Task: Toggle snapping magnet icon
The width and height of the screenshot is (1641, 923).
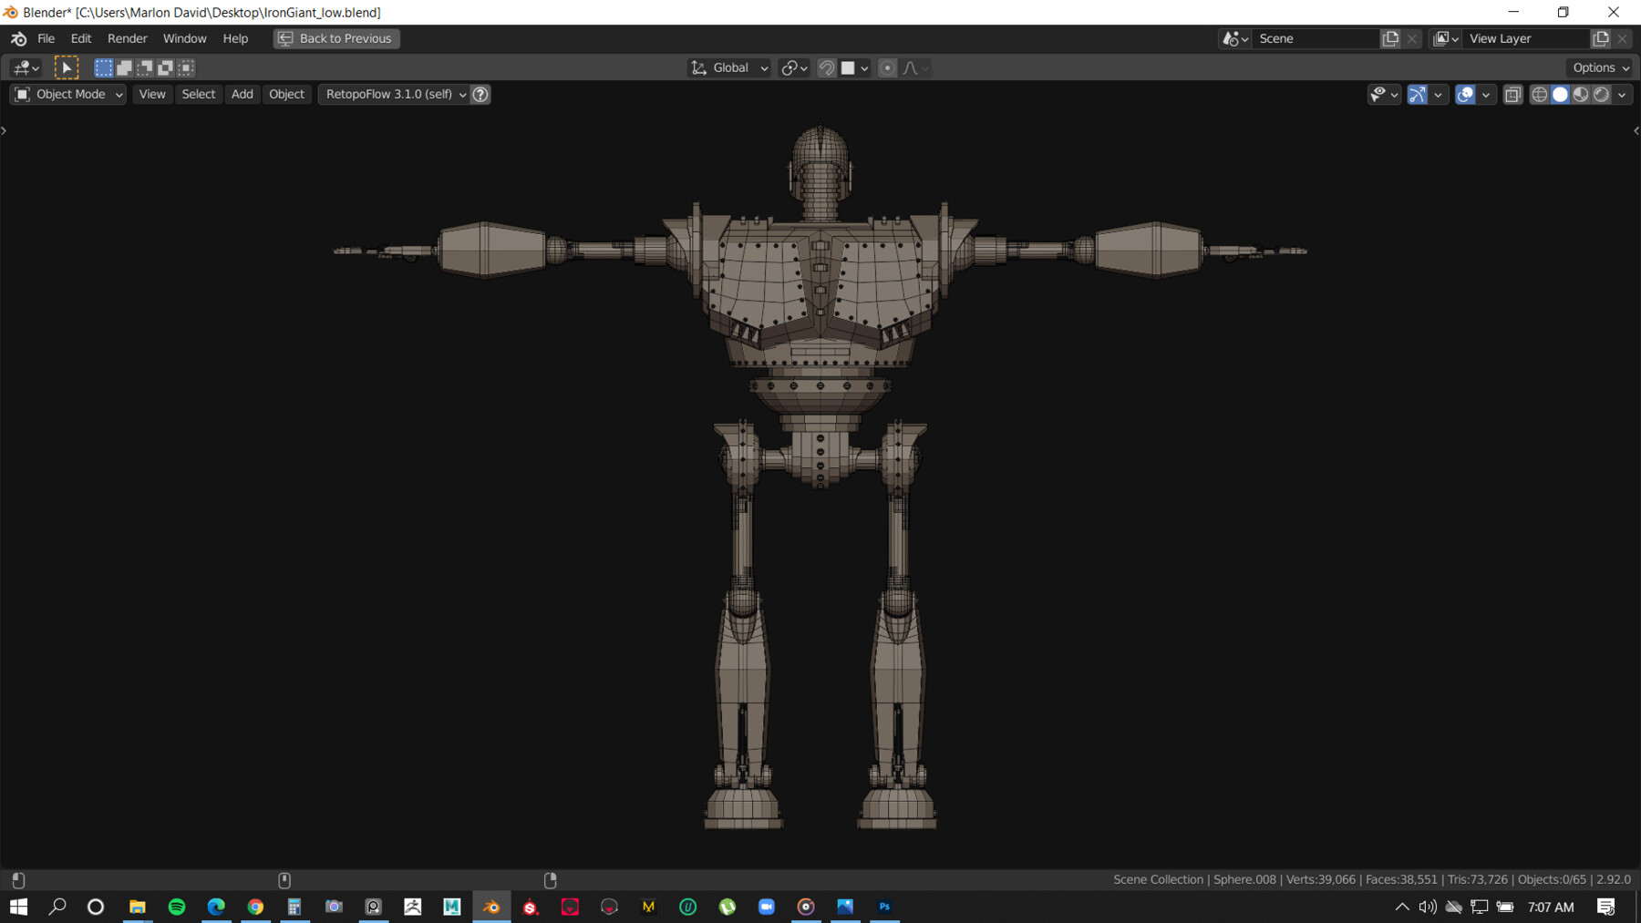Action: [x=826, y=67]
